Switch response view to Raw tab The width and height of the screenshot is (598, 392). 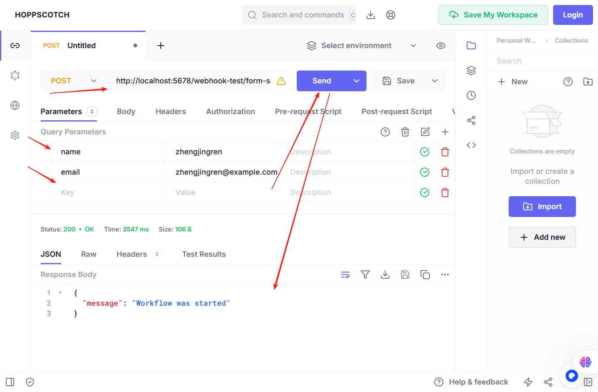point(89,254)
